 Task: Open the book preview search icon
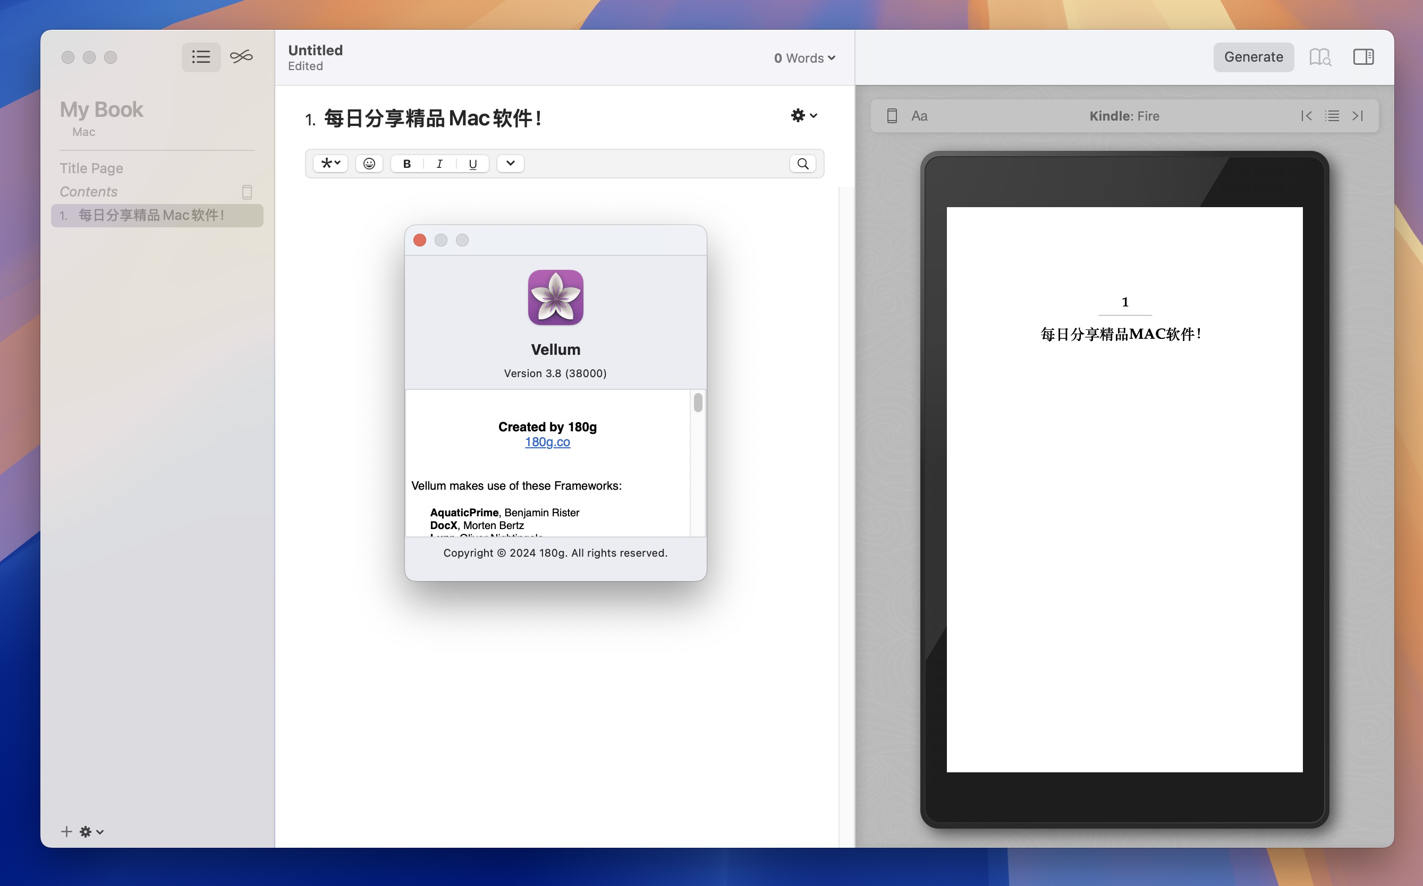click(x=1320, y=57)
